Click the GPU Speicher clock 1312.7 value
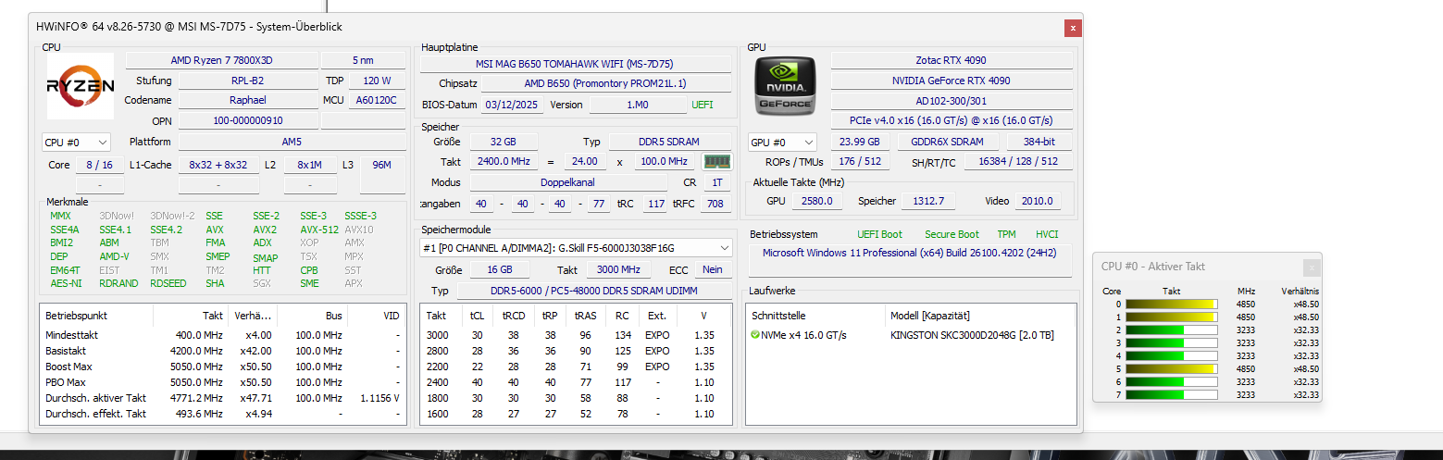Image resolution: width=1443 pixels, height=460 pixels. (928, 201)
